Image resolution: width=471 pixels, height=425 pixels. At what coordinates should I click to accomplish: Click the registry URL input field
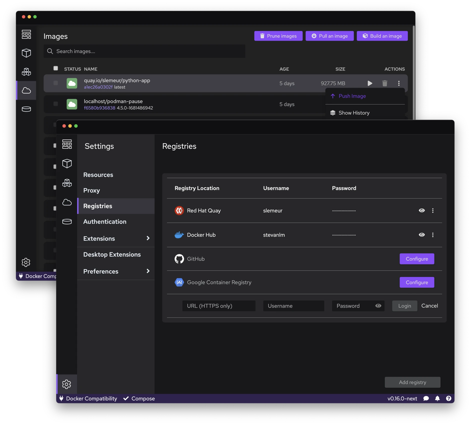coord(219,306)
